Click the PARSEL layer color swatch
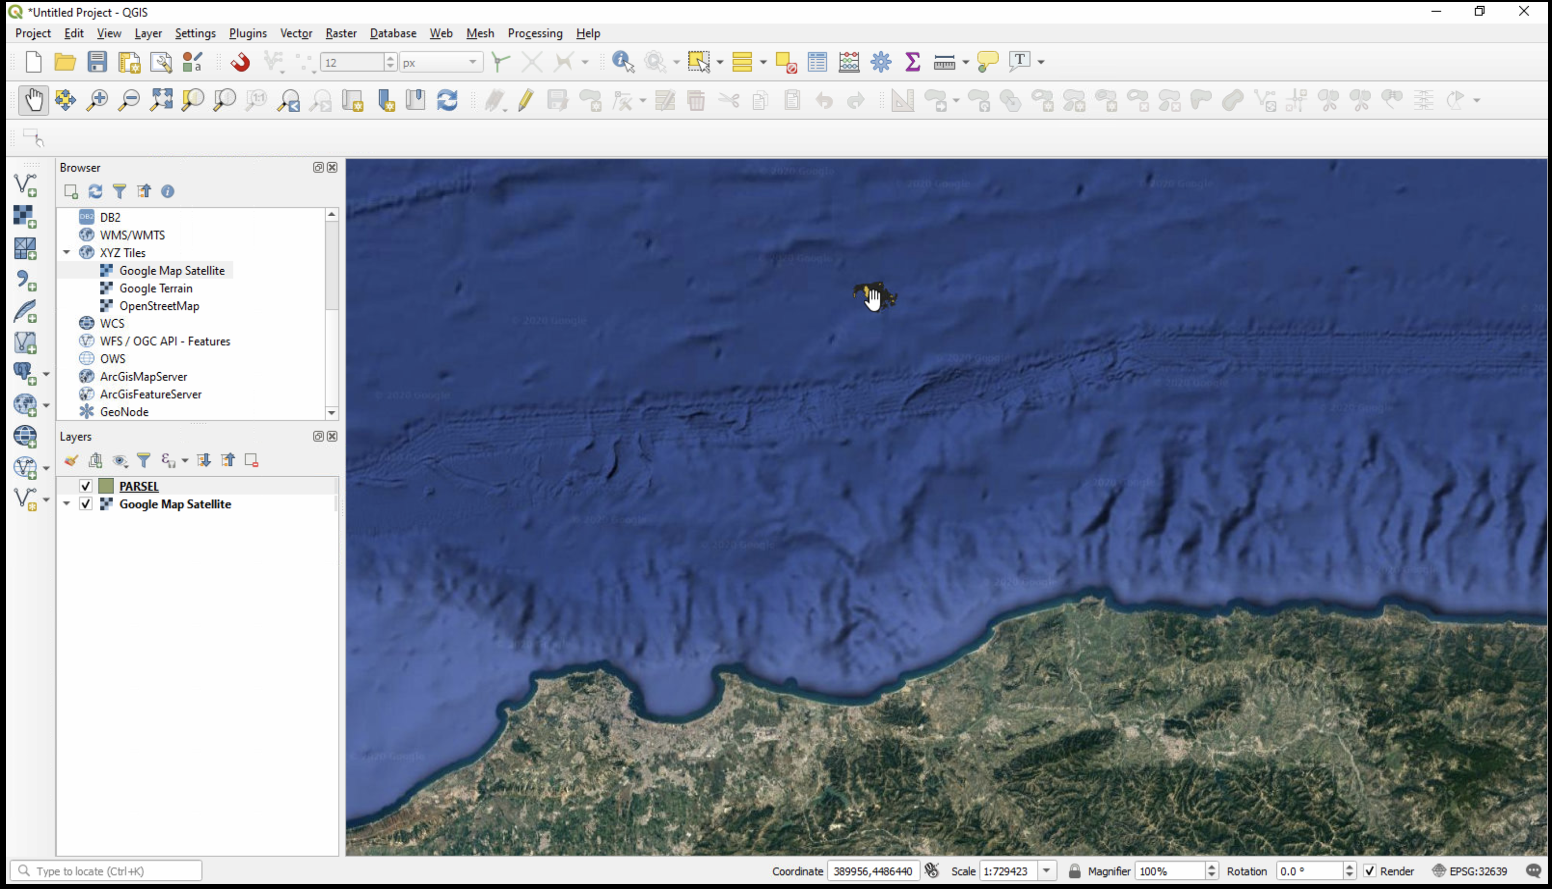This screenshot has width=1552, height=889. pos(106,486)
